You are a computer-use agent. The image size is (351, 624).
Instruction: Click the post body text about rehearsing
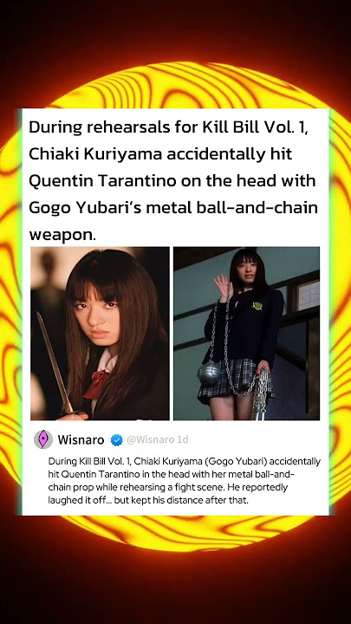(185, 481)
